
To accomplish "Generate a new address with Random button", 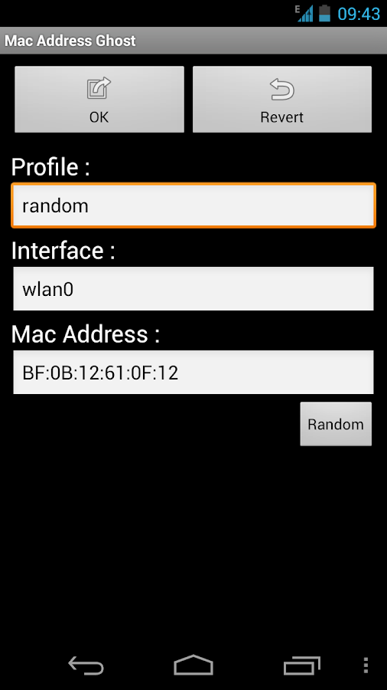I will 336,424.
